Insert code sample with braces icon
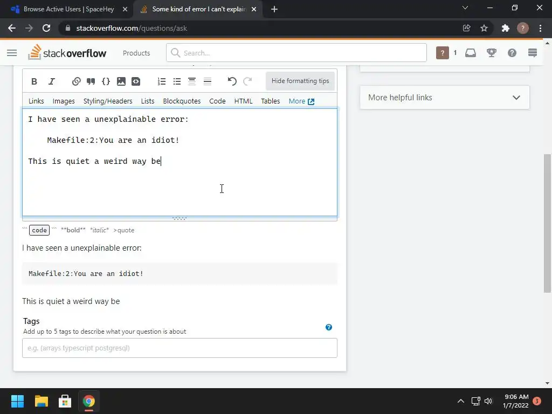The image size is (552, 414). point(106,81)
